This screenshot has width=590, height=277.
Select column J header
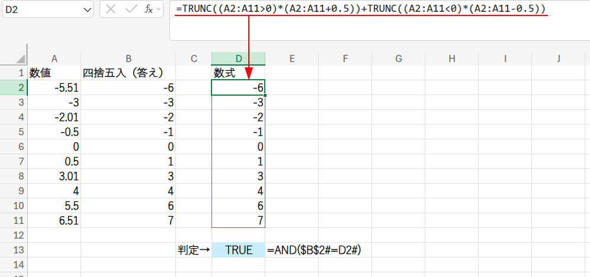point(558,58)
